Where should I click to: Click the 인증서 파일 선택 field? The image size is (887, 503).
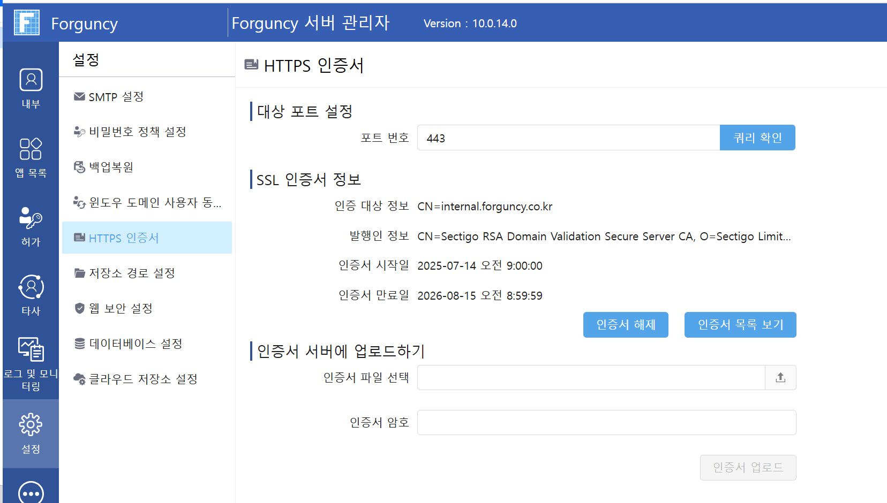[x=591, y=378]
